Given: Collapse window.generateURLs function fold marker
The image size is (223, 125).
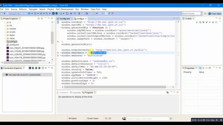Looking at the screenshot, I should [x=60, y=28].
